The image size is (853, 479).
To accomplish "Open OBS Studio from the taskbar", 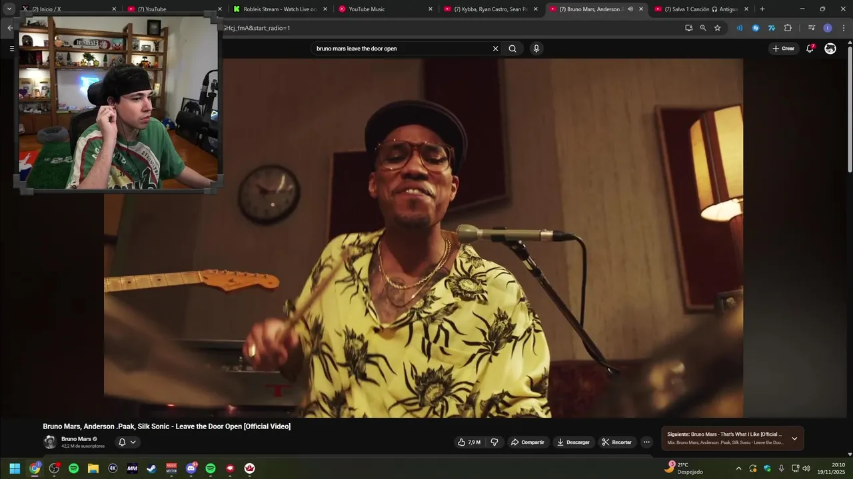I will click(54, 468).
